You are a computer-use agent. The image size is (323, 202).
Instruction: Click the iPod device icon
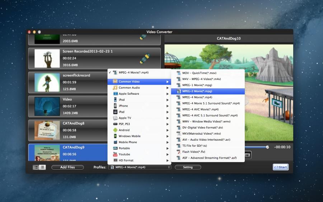tap(115, 100)
